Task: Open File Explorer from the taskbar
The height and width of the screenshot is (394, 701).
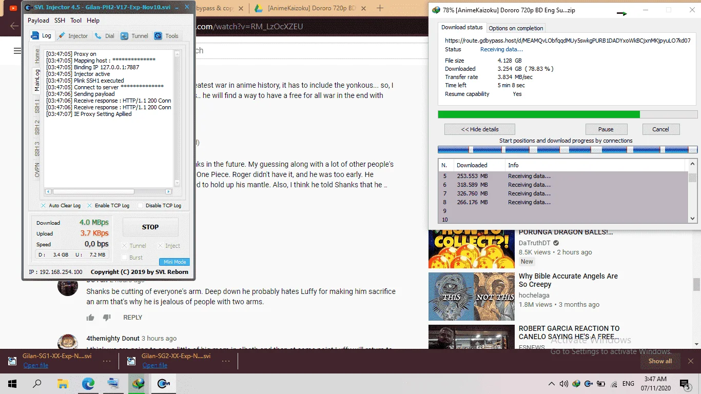Action: (63, 384)
